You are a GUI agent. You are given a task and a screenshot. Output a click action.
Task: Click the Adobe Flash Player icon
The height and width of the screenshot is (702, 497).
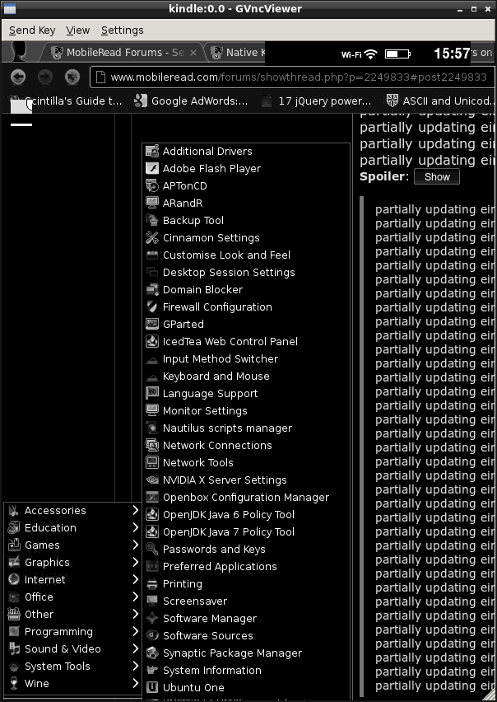tap(152, 168)
